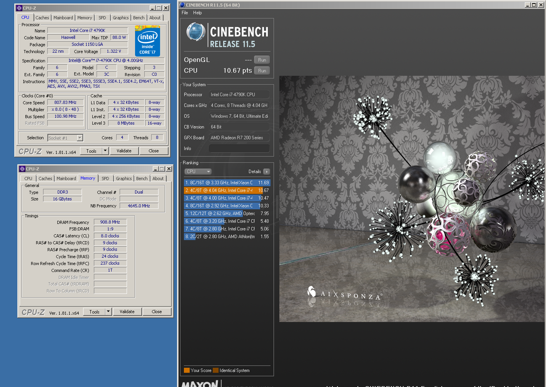Viewport: 546px width, 387px height.
Task: Click the rendered Cinebench scene image
Action: click(412, 199)
